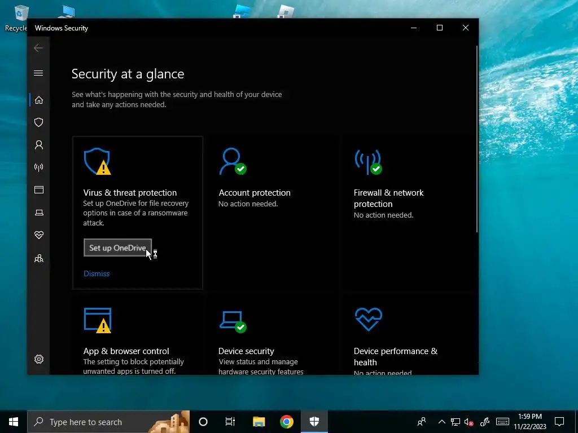
Task: Open Device security laptop icon in sidebar
Action: pos(39,213)
